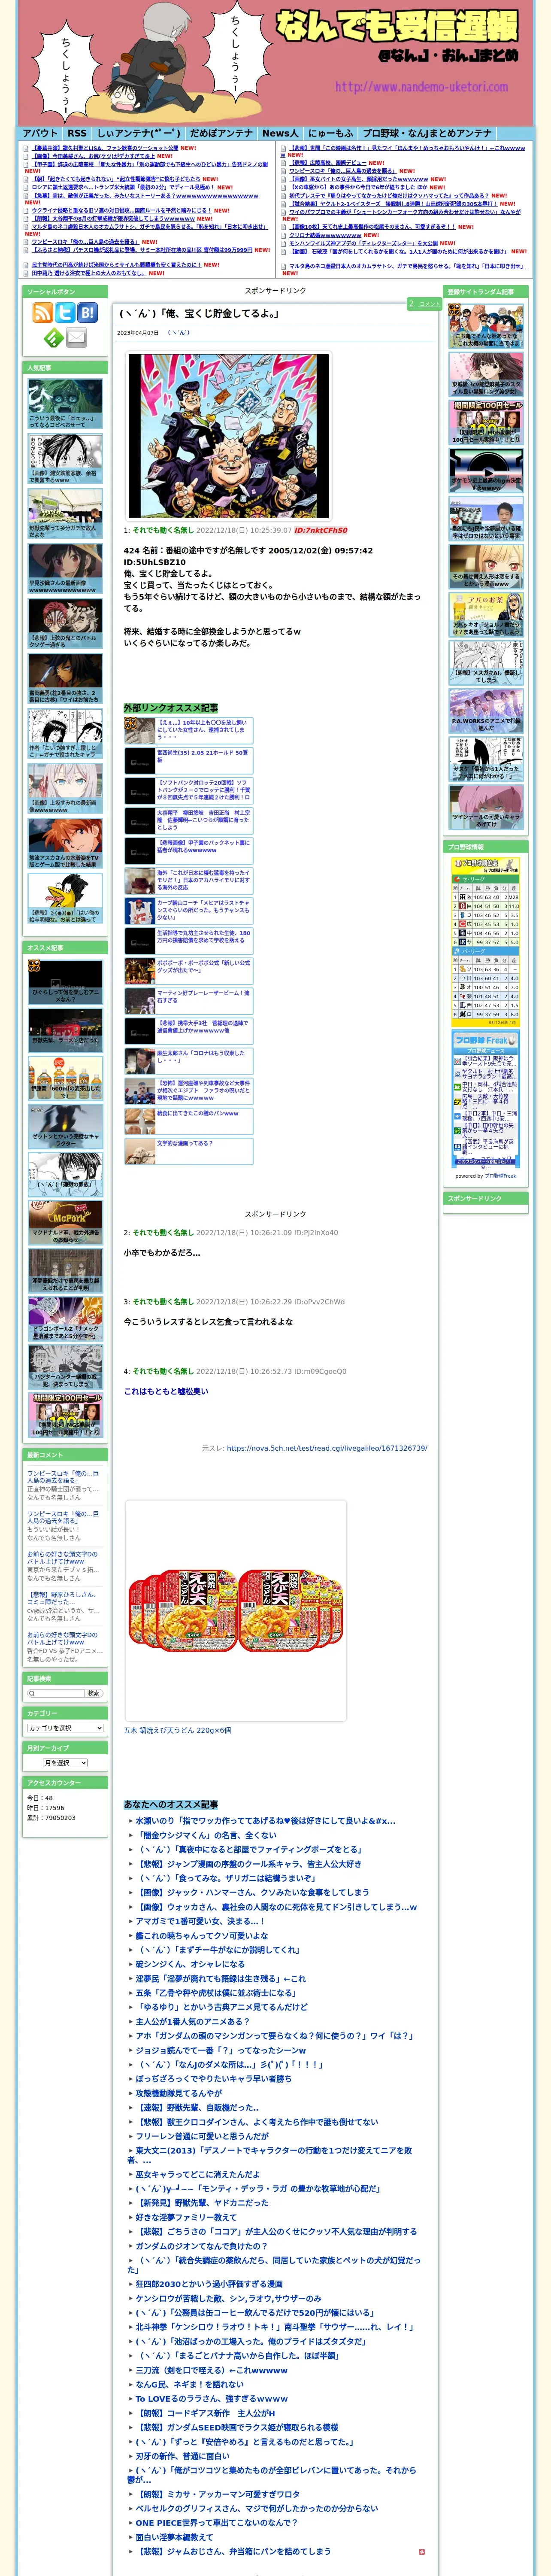Open recommended link フリーレン普通に可愛い
551x2576 pixels.
click(x=202, y=2136)
